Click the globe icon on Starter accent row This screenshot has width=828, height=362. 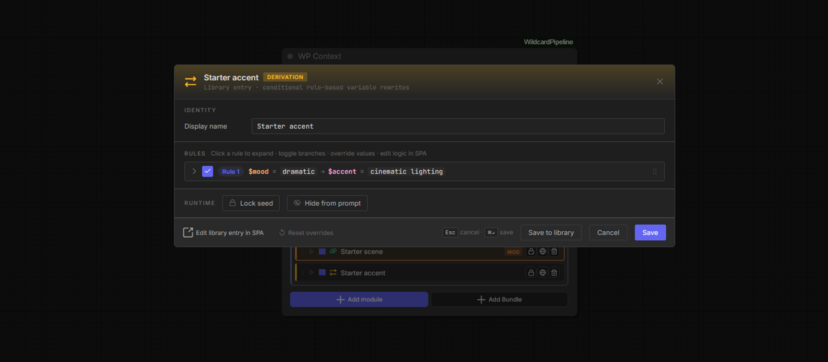[x=543, y=273]
